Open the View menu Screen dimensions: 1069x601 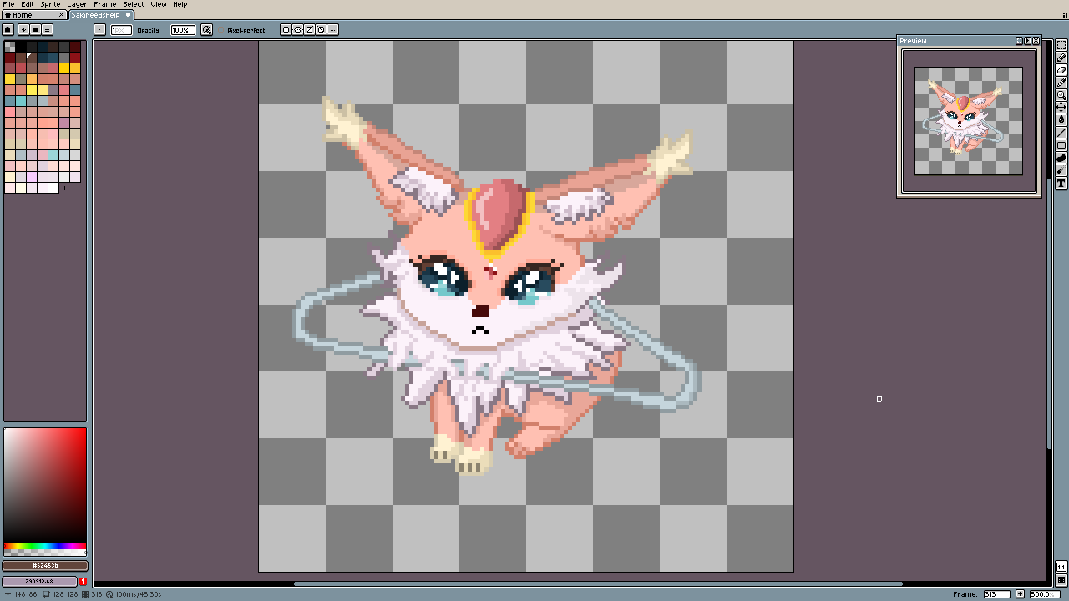click(x=158, y=4)
